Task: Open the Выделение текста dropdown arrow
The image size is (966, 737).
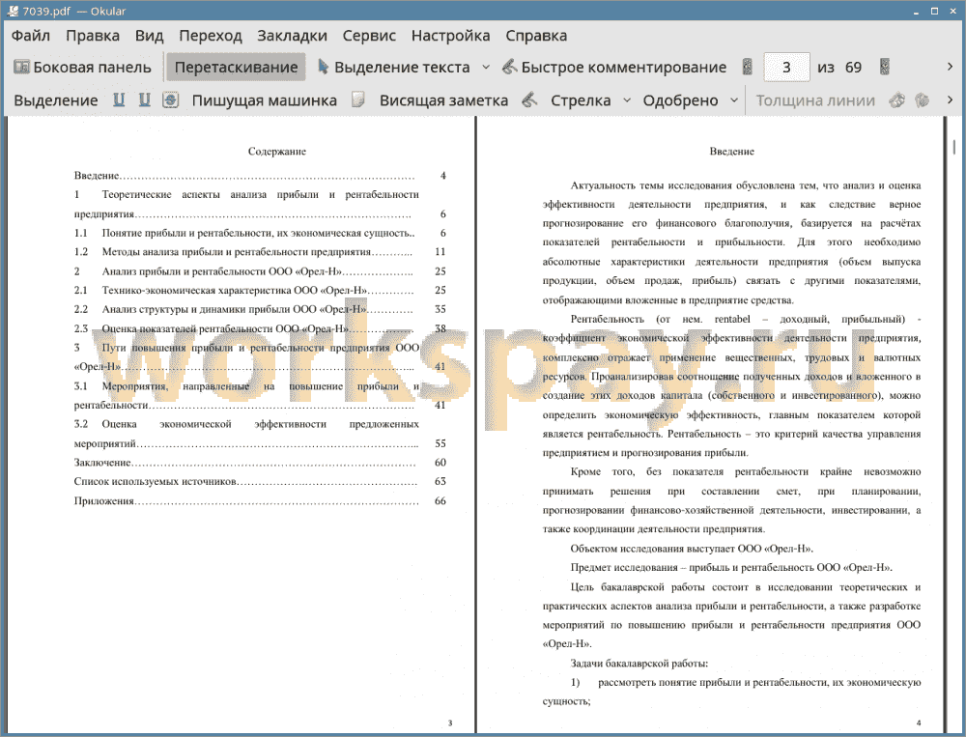Action: [486, 68]
